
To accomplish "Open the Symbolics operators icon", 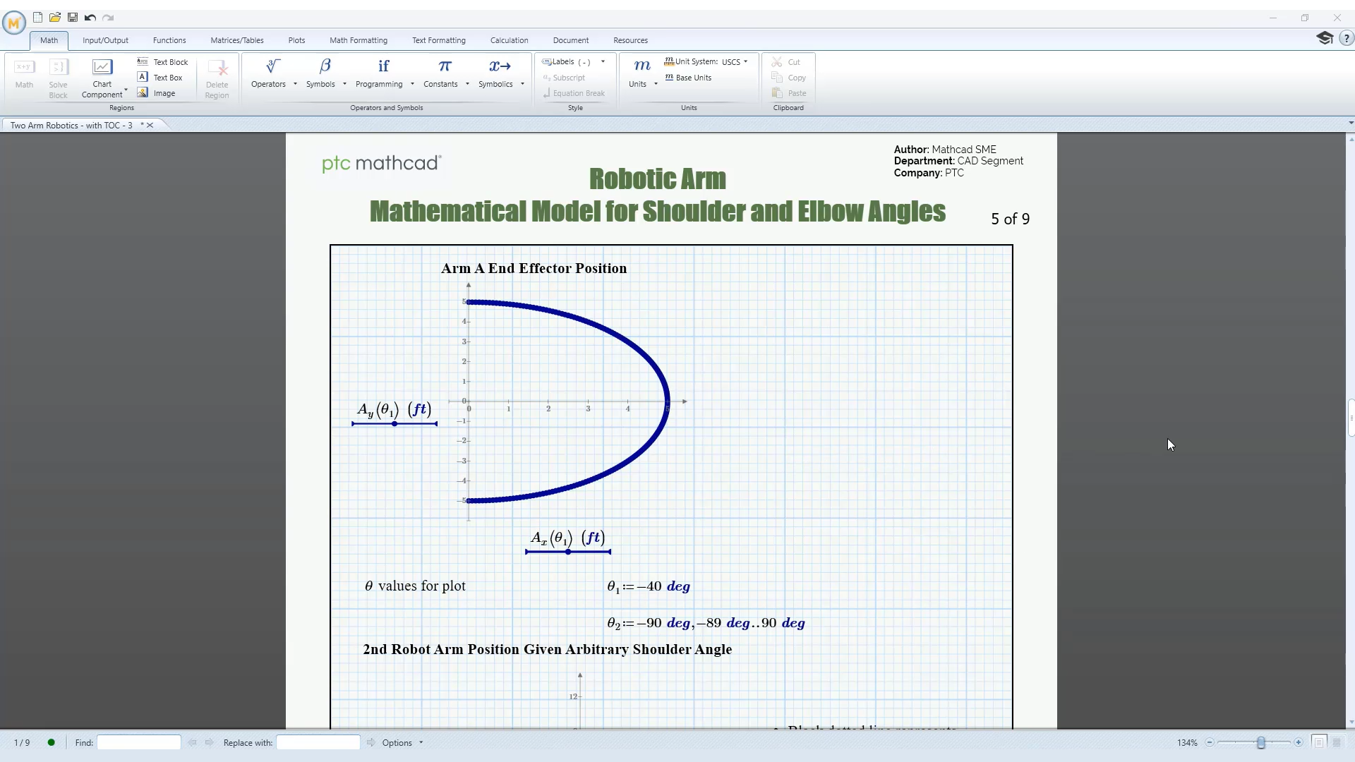I will coord(500,68).
